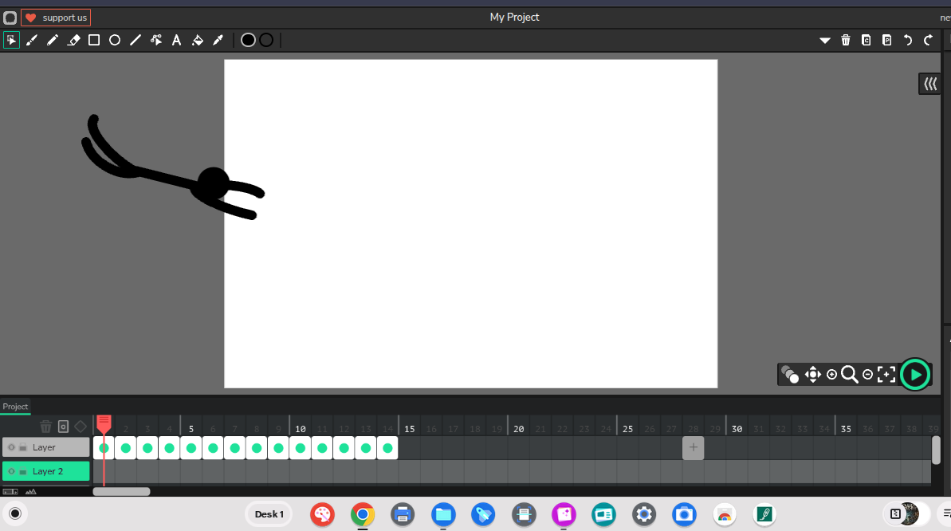This screenshot has height=531, width=951.
Task: Click the support us button
Action: click(56, 18)
